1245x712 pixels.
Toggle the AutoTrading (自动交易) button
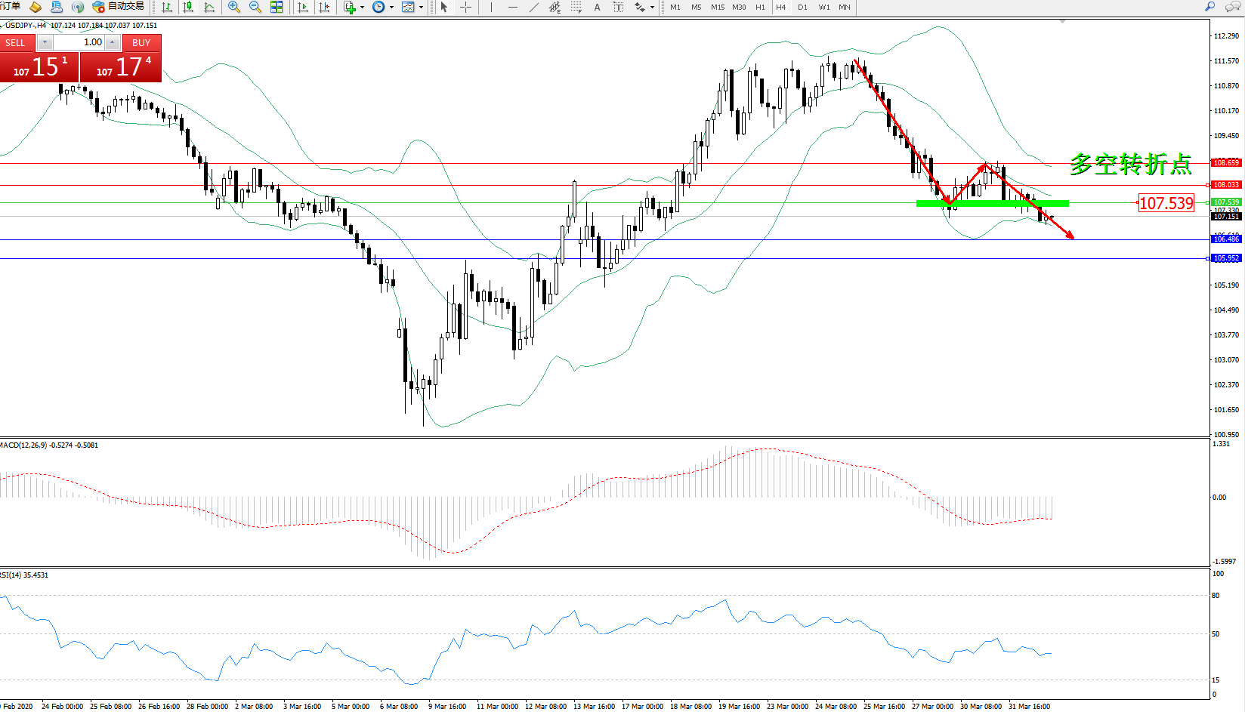tap(118, 7)
